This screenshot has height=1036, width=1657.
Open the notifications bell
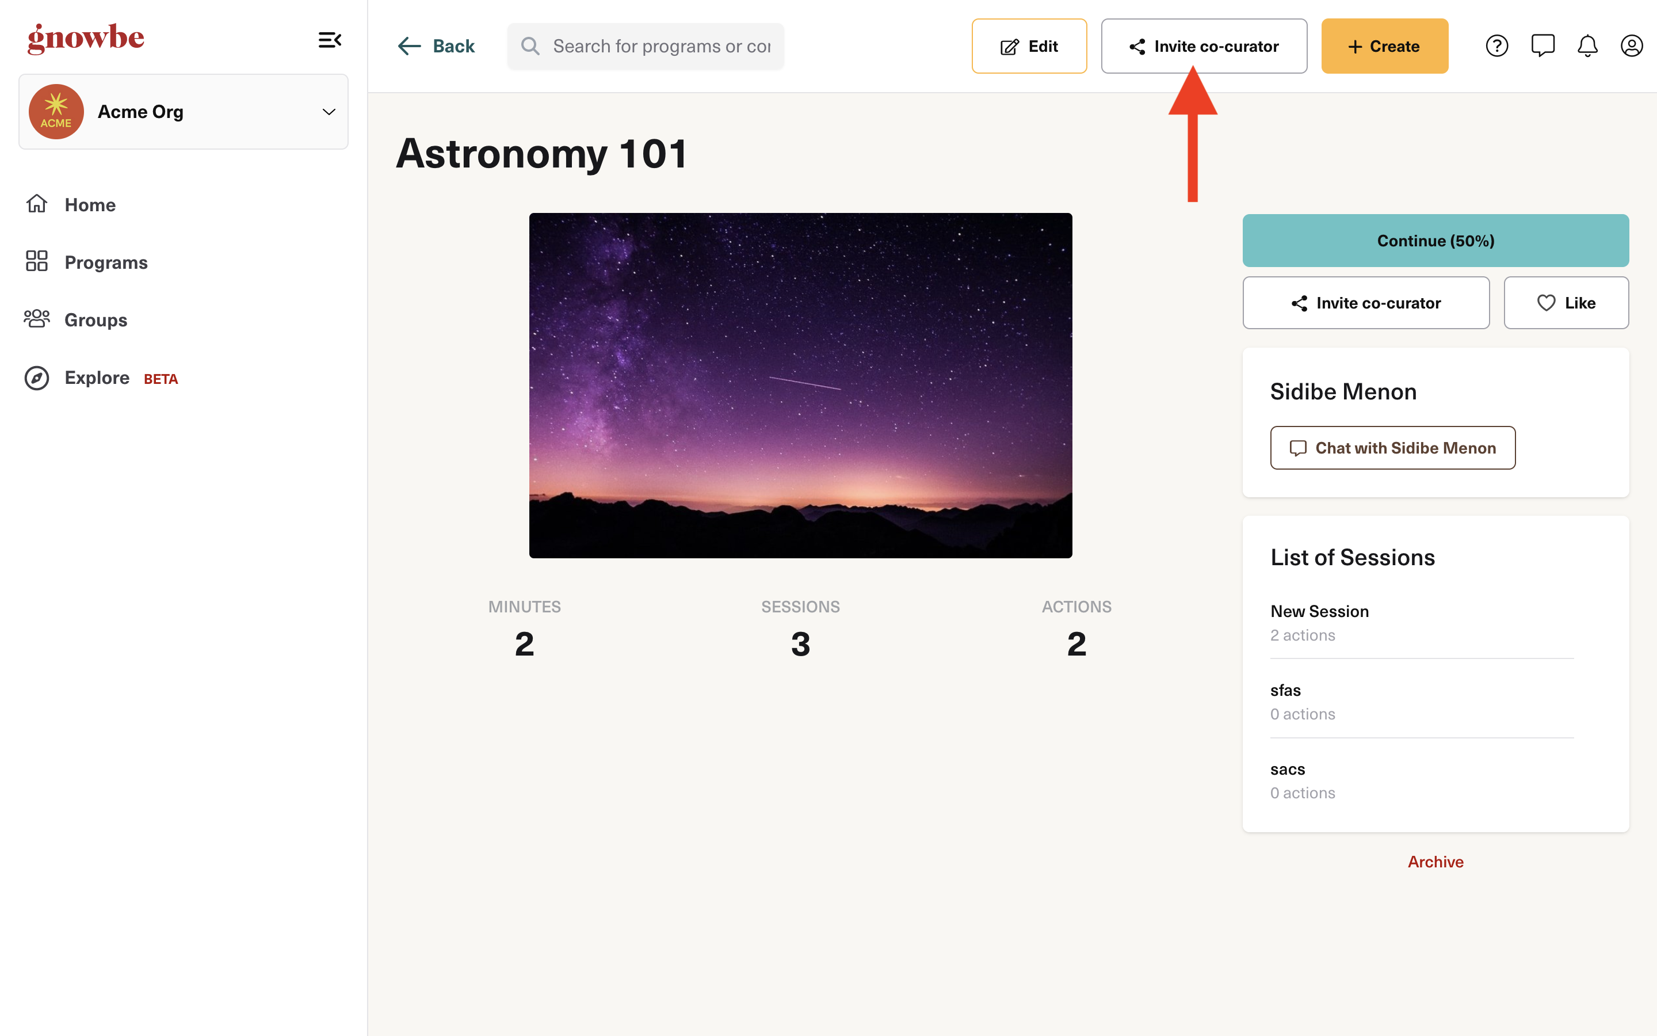point(1587,46)
